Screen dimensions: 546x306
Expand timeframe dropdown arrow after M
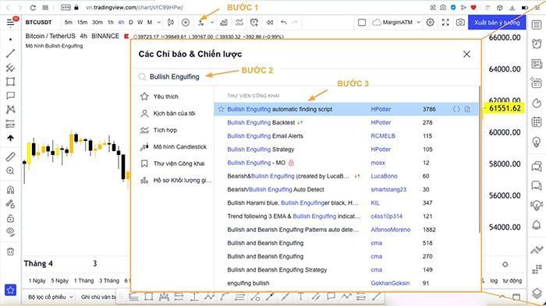pyautogui.click(x=159, y=23)
